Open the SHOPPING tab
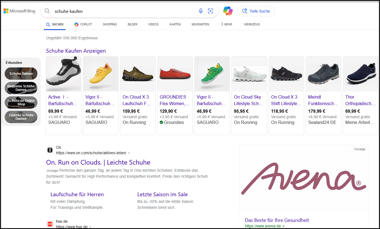Image resolution: width=380 pixels, height=229 pixels. point(110,24)
